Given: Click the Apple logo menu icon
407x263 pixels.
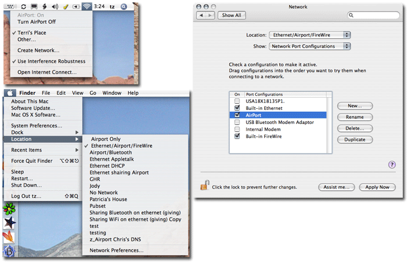Looking at the screenshot, I should pos(10,93).
